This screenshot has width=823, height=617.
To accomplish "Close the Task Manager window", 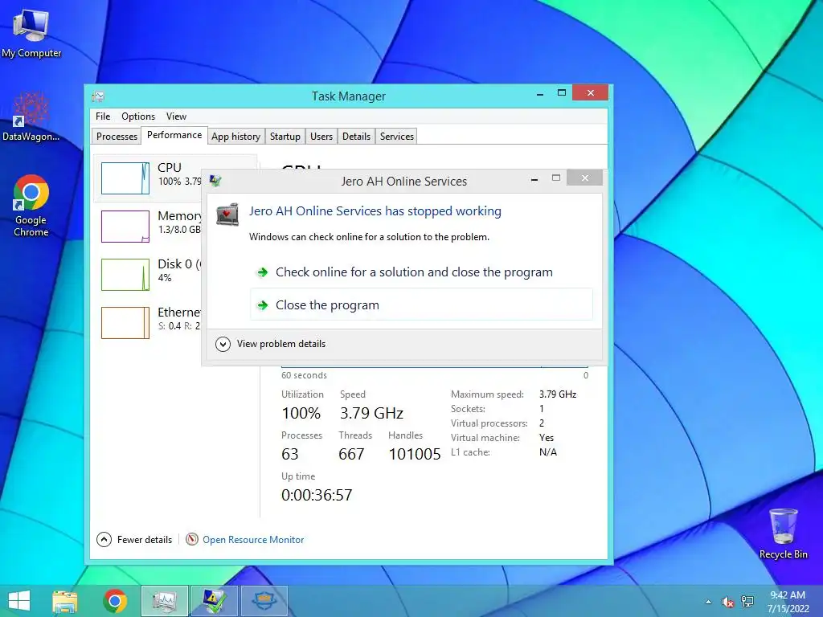I will click(591, 92).
